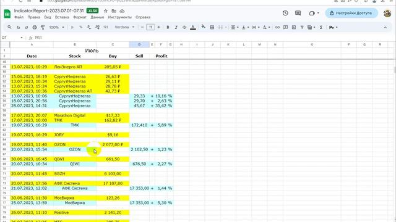Select the OZON sell price 2 102,50
The width and height of the screenshot is (396, 222).
(139, 149)
